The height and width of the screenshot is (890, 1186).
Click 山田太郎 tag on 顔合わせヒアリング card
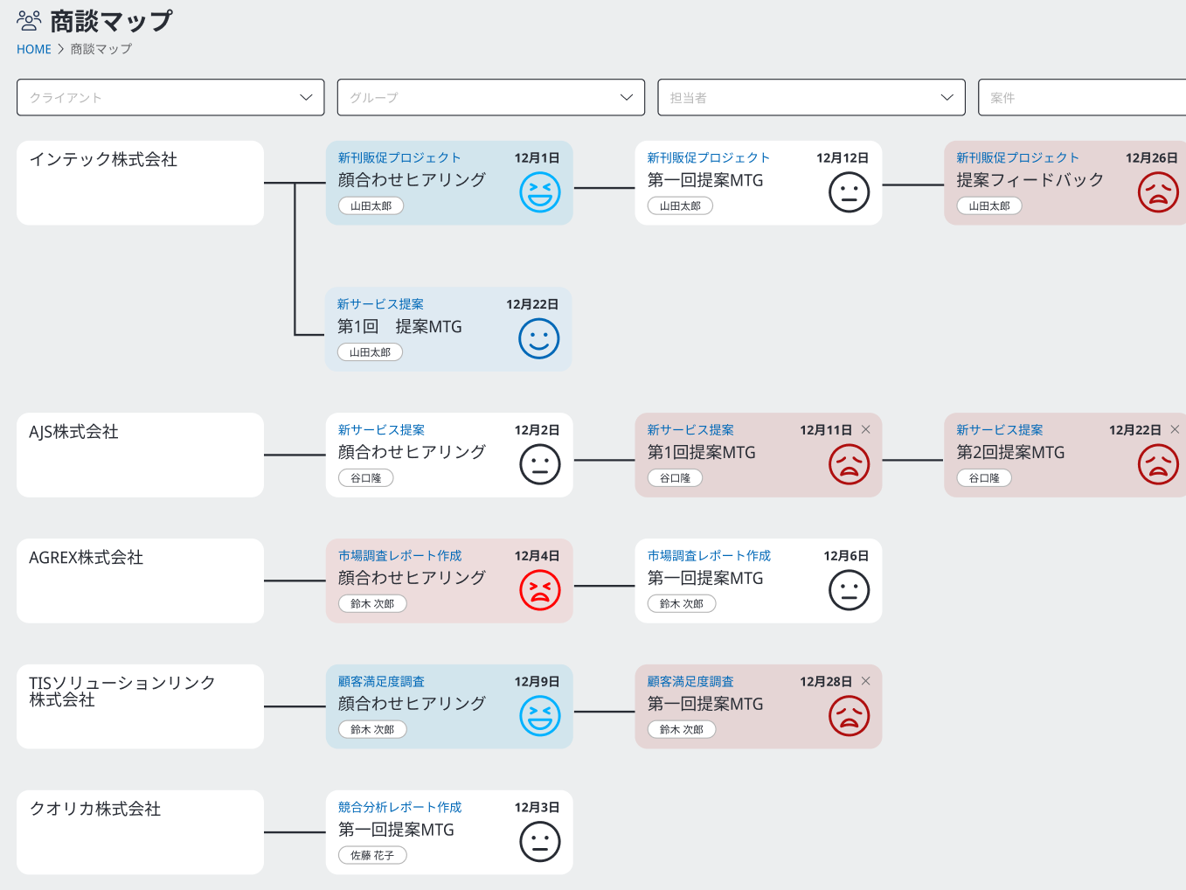click(371, 206)
